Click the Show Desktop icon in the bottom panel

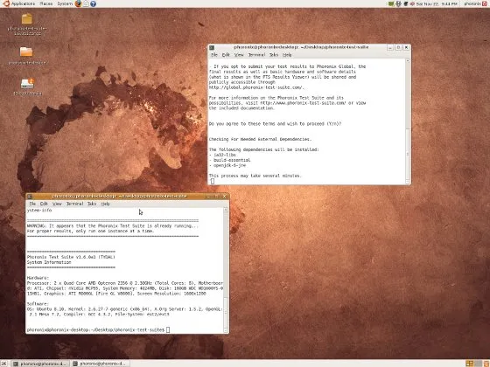[3, 364]
